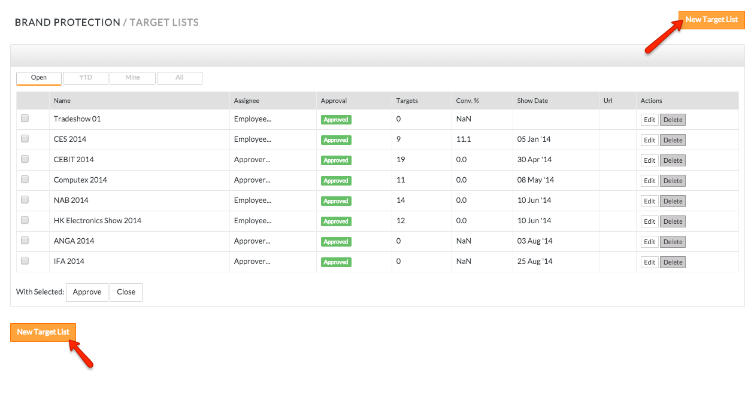Image resolution: width=754 pixels, height=404 pixels.
Task: Edit the HK Electronics Show 2014 entry
Action: 649,221
